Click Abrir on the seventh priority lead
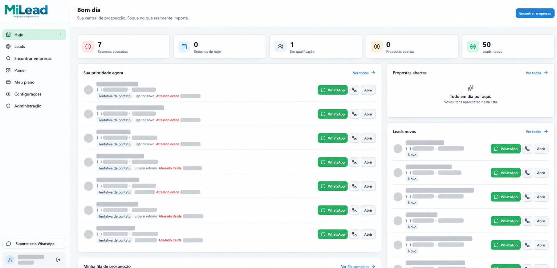This screenshot has height=268, width=557. click(368, 234)
